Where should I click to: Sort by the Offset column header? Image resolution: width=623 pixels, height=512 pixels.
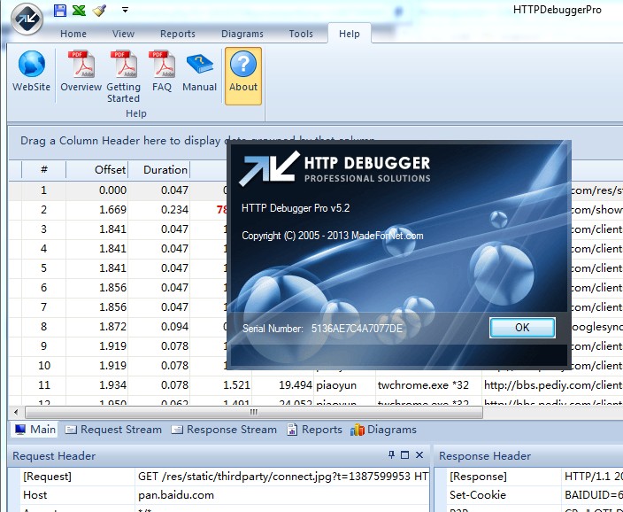pyautogui.click(x=97, y=170)
